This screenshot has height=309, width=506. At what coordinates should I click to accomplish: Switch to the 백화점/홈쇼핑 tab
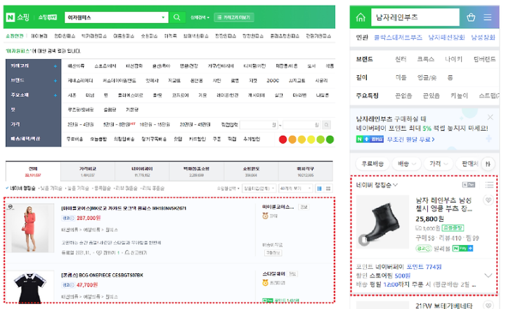coord(196,171)
